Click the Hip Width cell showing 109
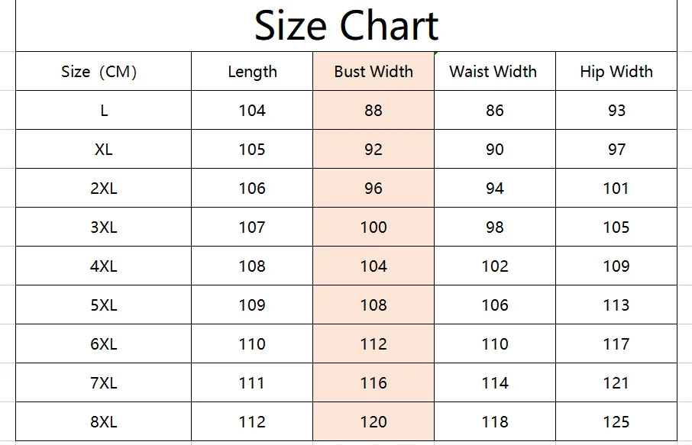 pos(616,266)
